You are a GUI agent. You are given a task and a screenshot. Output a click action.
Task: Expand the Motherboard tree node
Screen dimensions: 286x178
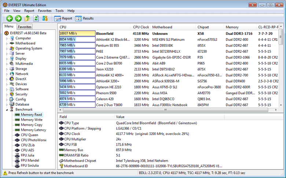pyautogui.click(x=7, y=43)
